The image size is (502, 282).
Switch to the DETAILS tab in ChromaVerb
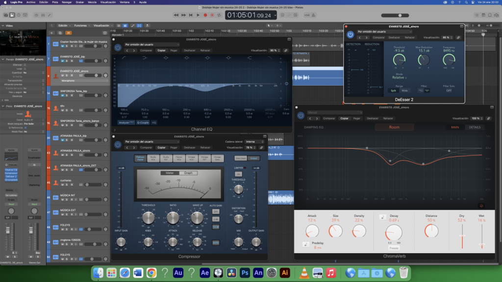475,127
